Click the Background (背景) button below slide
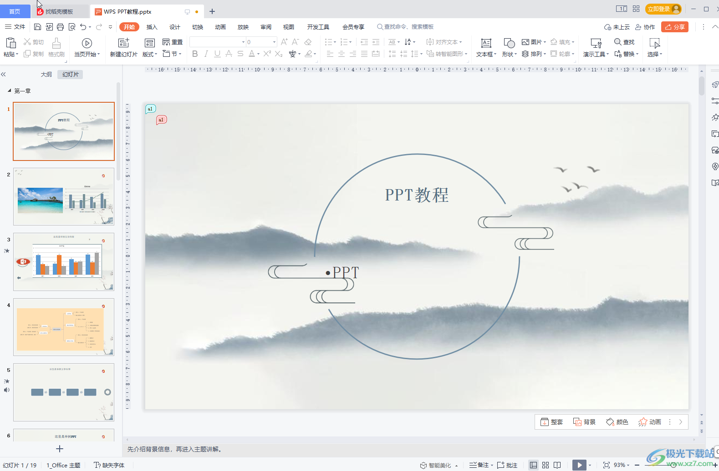This screenshot has width=719, height=471. pyautogui.click(x=584, y=422)
